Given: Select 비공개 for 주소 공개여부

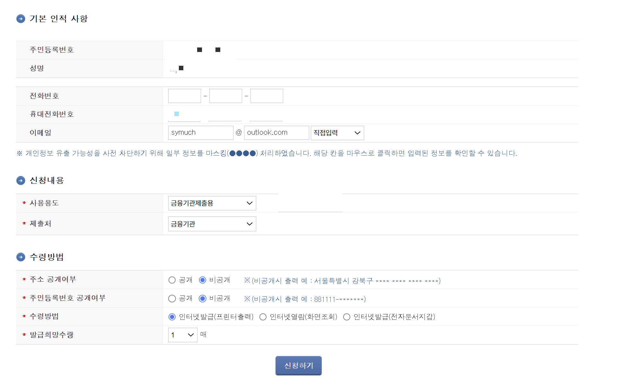Looking at the screenshot, I should point(203,280).
